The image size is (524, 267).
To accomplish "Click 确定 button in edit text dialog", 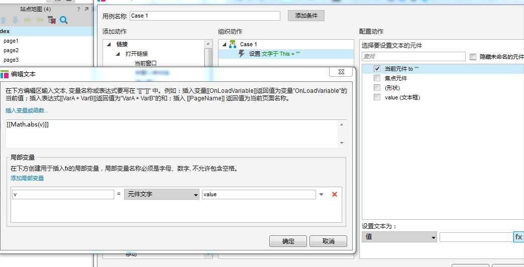I will point(288,241).
